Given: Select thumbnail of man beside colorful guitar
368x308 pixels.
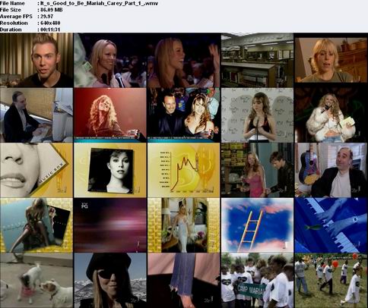Looking at the screenshot, I should coord(331,170).
